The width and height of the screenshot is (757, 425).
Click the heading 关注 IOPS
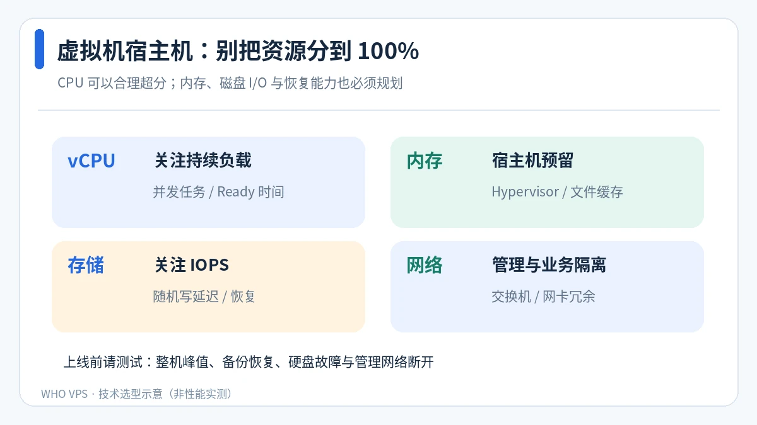(192, 265)
